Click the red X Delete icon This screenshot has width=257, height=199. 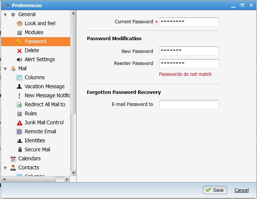[x=20, y=50]
